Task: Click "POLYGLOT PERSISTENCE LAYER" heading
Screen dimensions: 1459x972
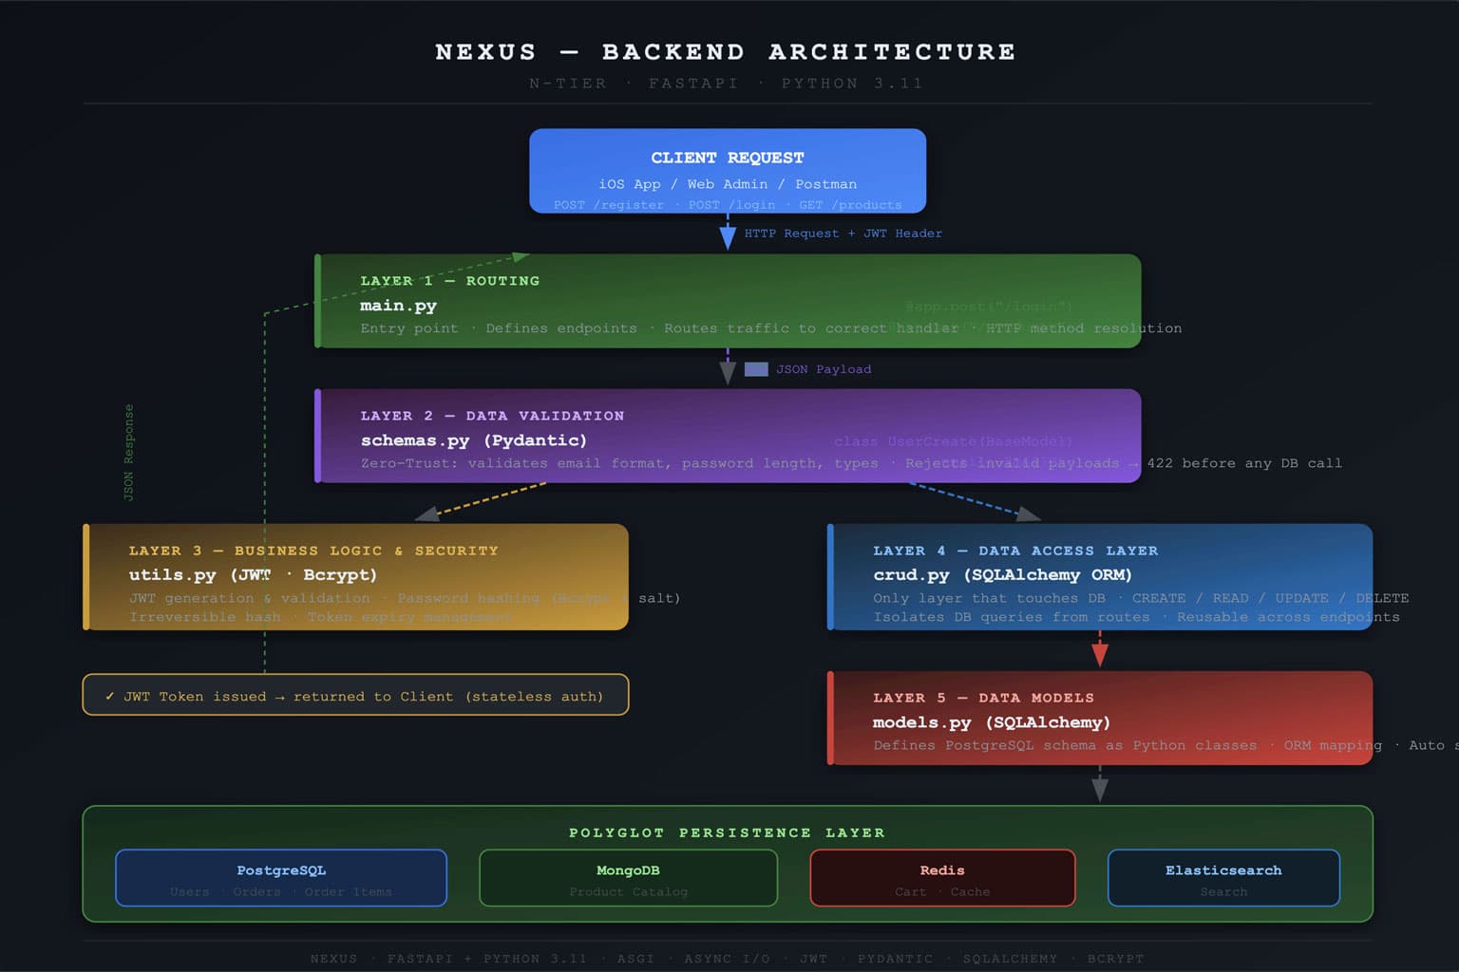Action: coord(727,832)
